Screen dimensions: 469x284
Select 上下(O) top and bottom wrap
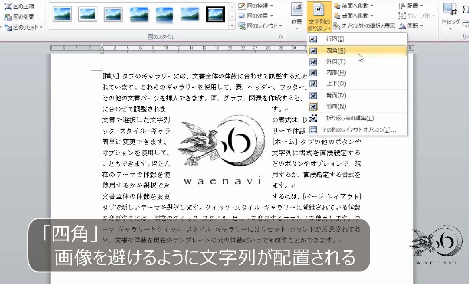click(358, 84)
